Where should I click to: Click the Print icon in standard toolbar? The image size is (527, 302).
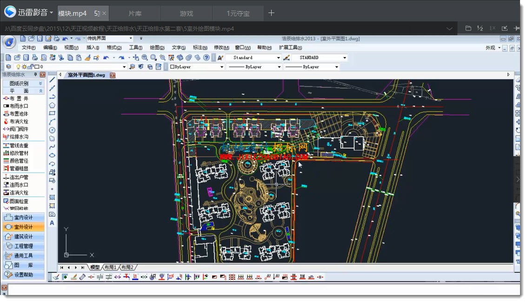click(34, 58)
